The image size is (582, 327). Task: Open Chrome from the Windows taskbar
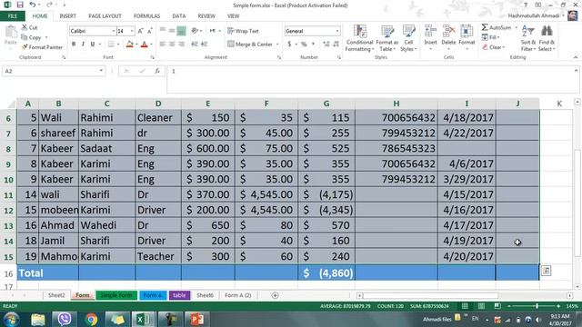(x=91, y=319)
